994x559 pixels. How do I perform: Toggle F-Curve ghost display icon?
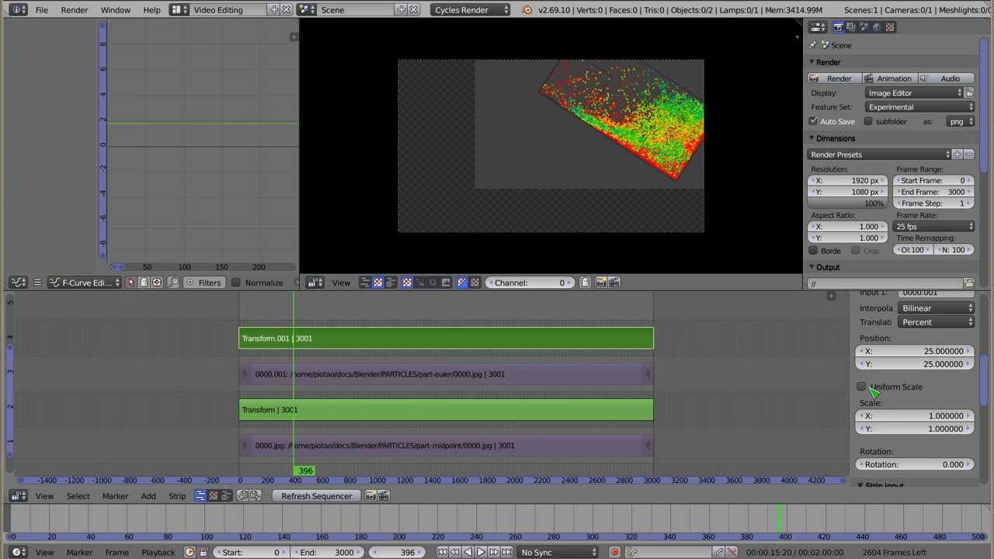(144, 283)
